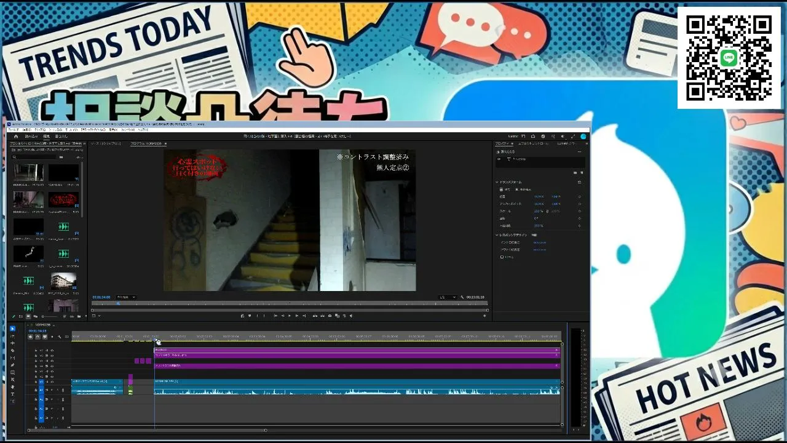Toggle the scale keyframe stopwatch in Transform

point(579,211)
